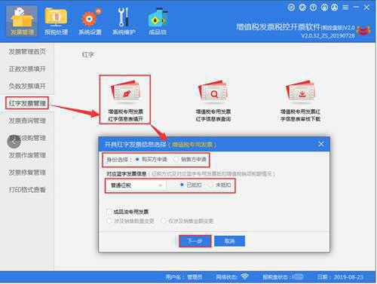Click the 报税盘状态 indicator in status bar

click(x=283, y=277)
